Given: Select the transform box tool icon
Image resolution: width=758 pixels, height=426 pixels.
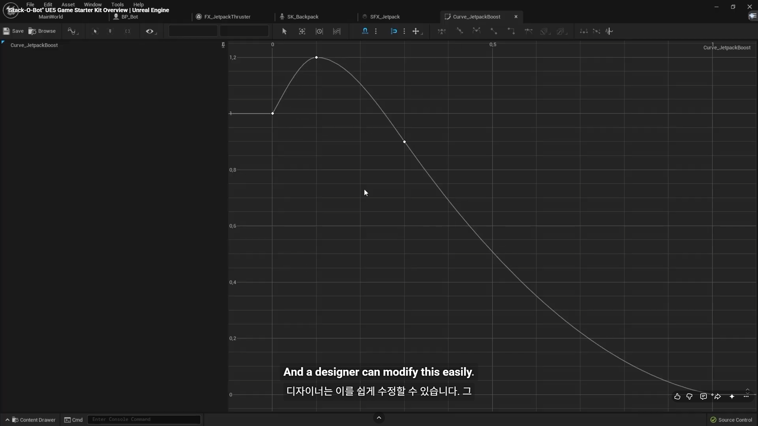Looking at the screenshot, I should click(x=302, y=31).
